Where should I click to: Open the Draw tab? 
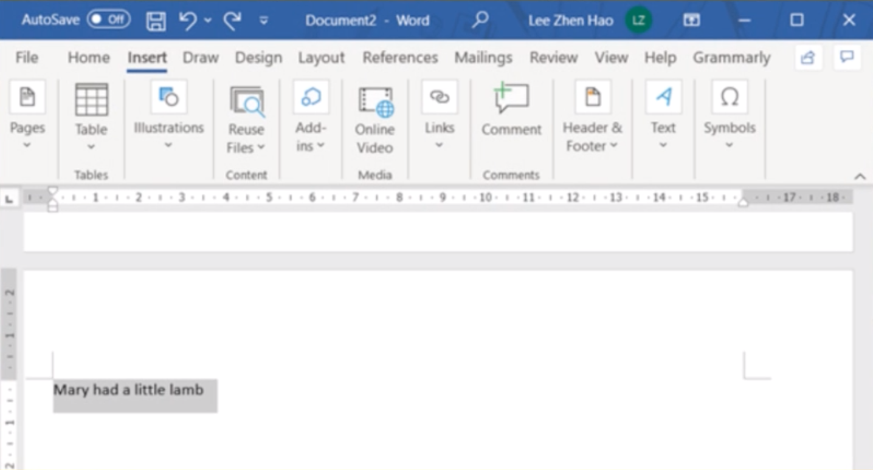click(201, 58)
